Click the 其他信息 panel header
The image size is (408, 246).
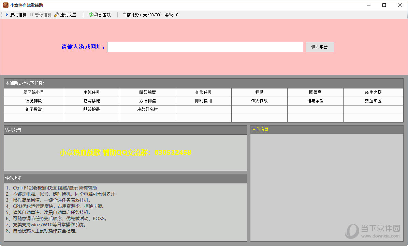pos(326,130)
